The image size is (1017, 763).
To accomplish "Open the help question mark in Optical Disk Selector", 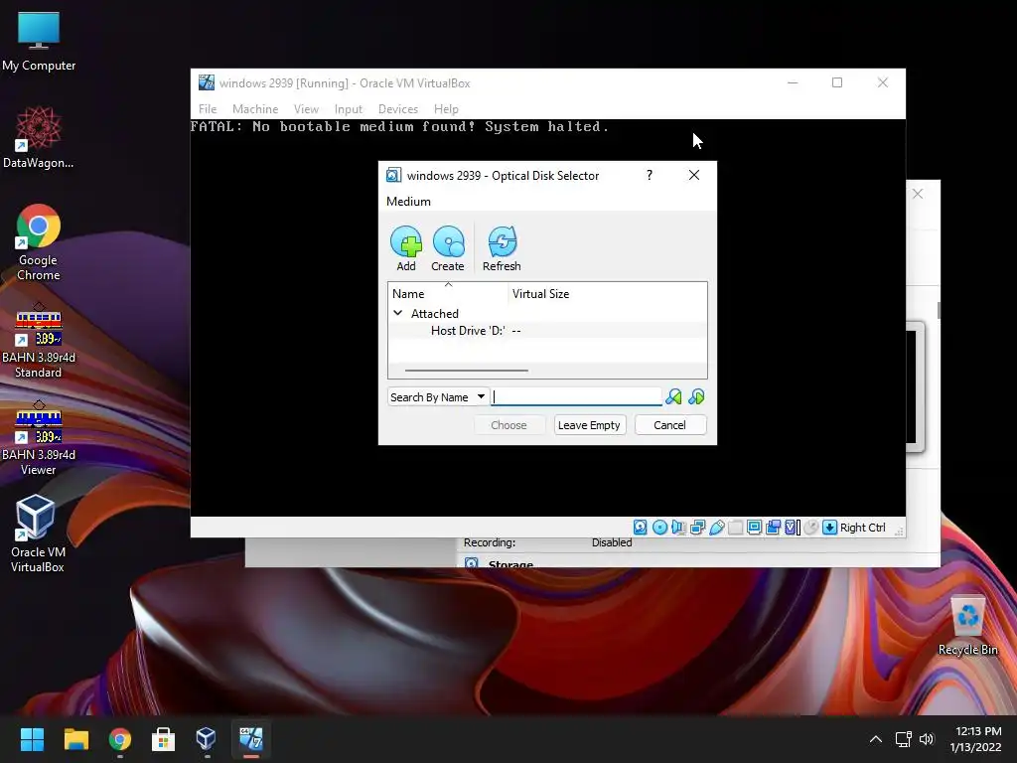I will coord(650,175).
